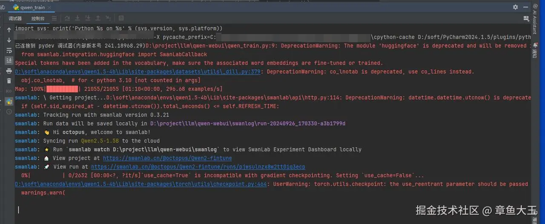
Task: Click the 'import sys; print' command line
Action: (119, 29)
